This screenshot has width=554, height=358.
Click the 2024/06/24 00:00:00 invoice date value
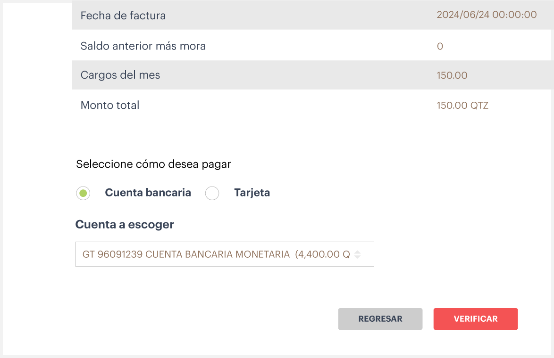[x=487, y=15]
